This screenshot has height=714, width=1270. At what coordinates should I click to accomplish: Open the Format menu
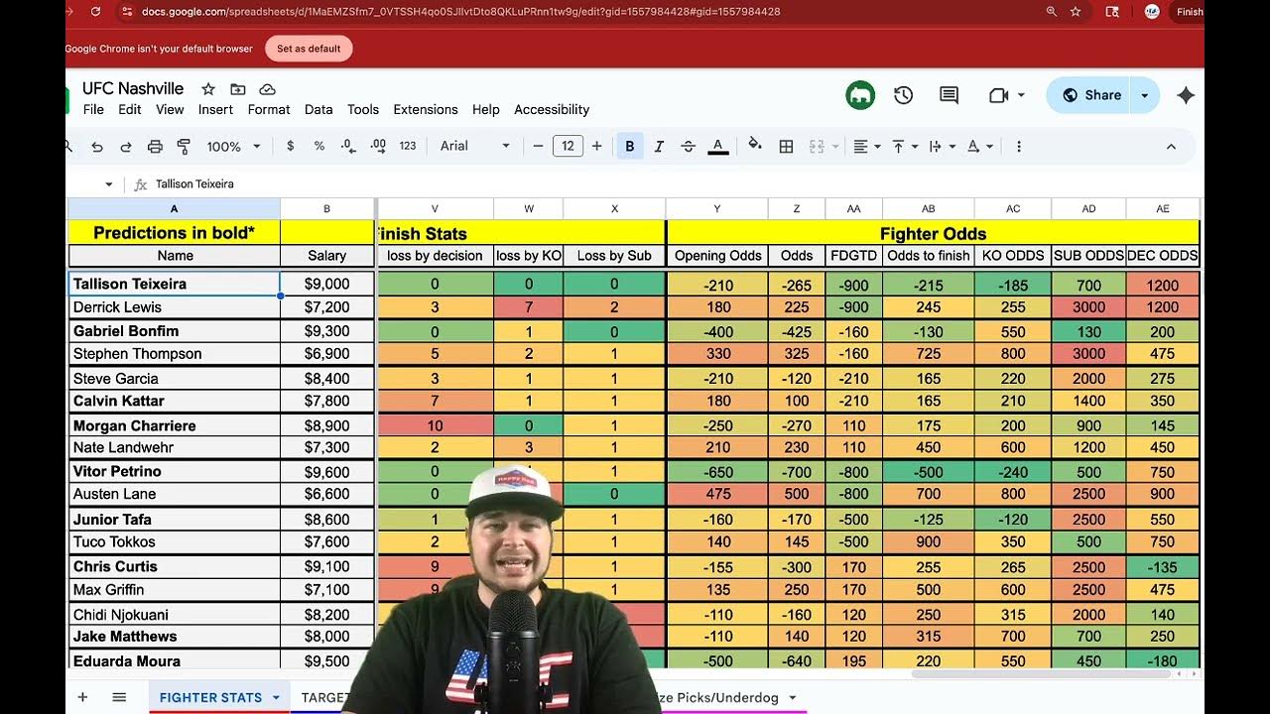pos(269,110)
